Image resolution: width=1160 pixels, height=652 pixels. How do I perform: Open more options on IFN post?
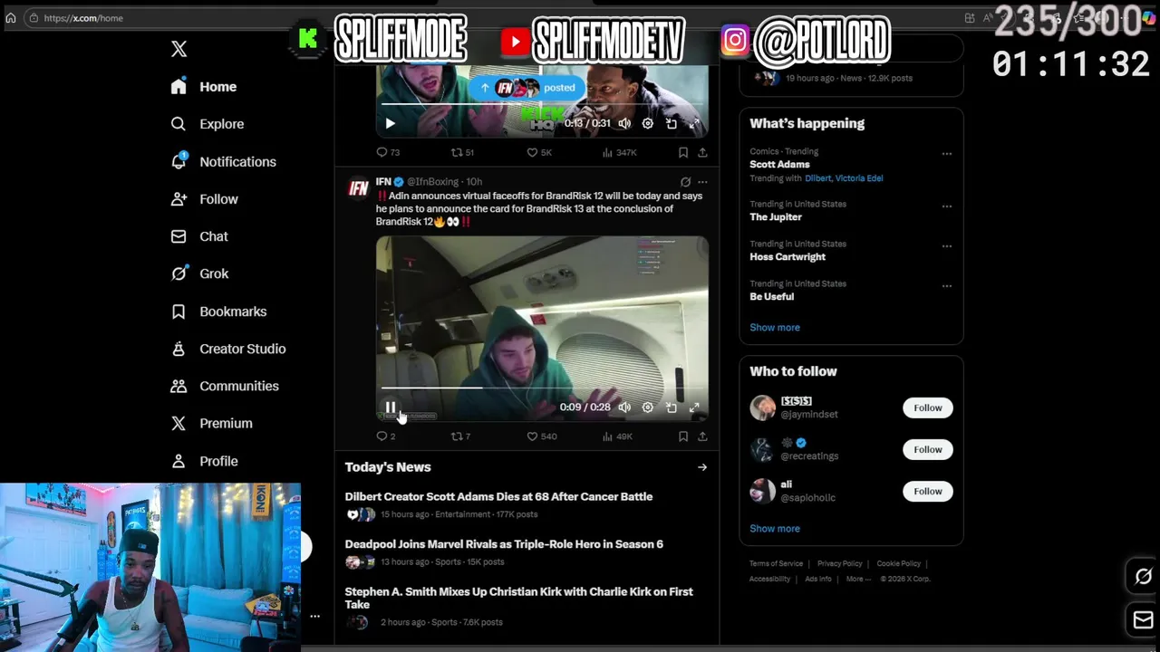coord(702,182)
